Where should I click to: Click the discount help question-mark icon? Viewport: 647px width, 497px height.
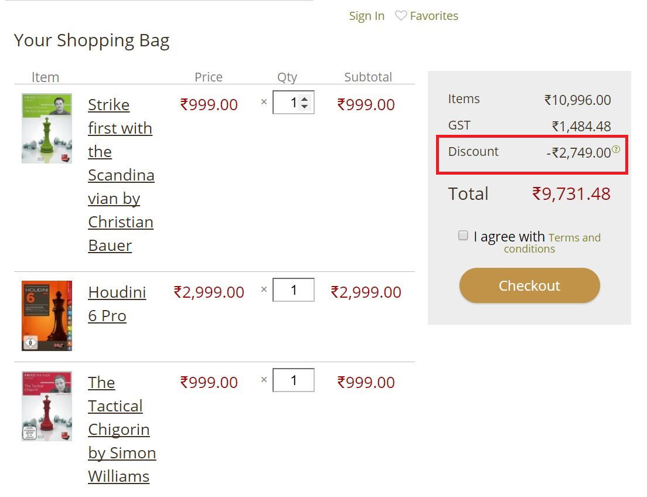click(x=616, y=149)
